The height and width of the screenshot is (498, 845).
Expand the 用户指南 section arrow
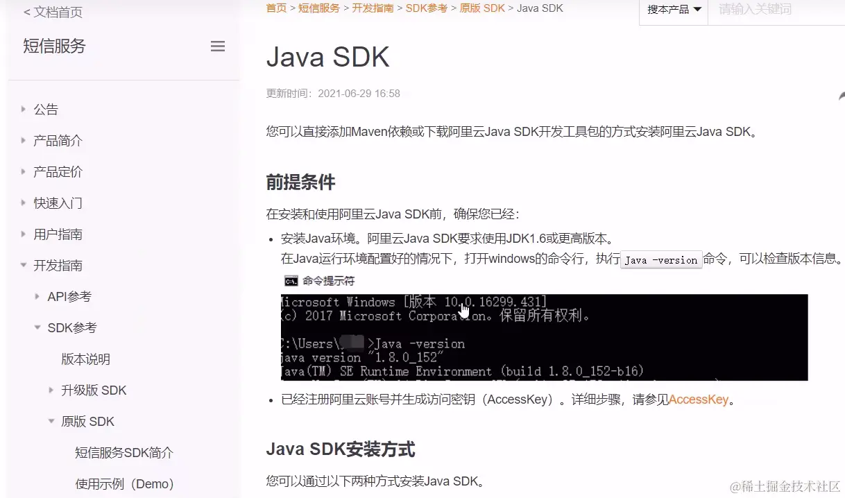point(24,234)
